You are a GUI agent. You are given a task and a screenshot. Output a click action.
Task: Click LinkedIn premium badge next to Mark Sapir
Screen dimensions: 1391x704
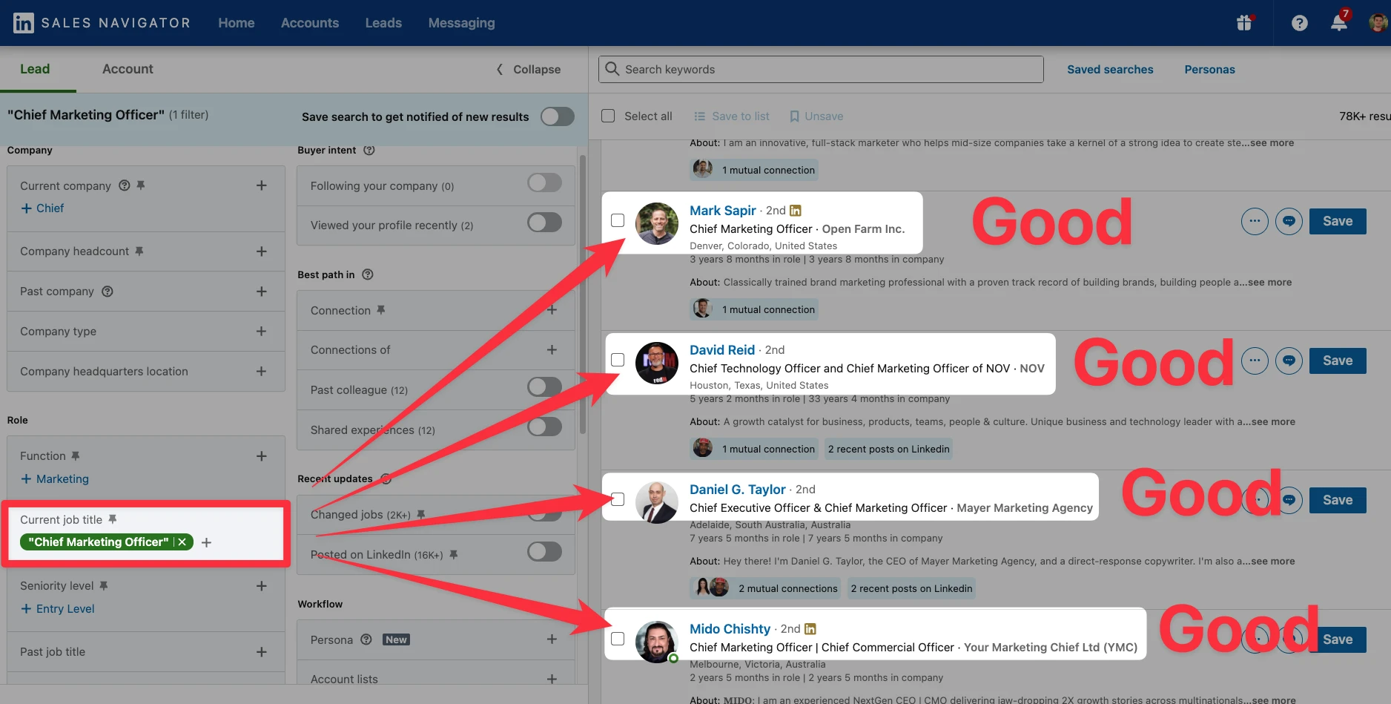click(x=796, y=211)
